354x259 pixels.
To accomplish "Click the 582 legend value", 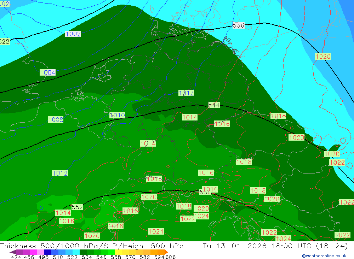I will [145, 257].
